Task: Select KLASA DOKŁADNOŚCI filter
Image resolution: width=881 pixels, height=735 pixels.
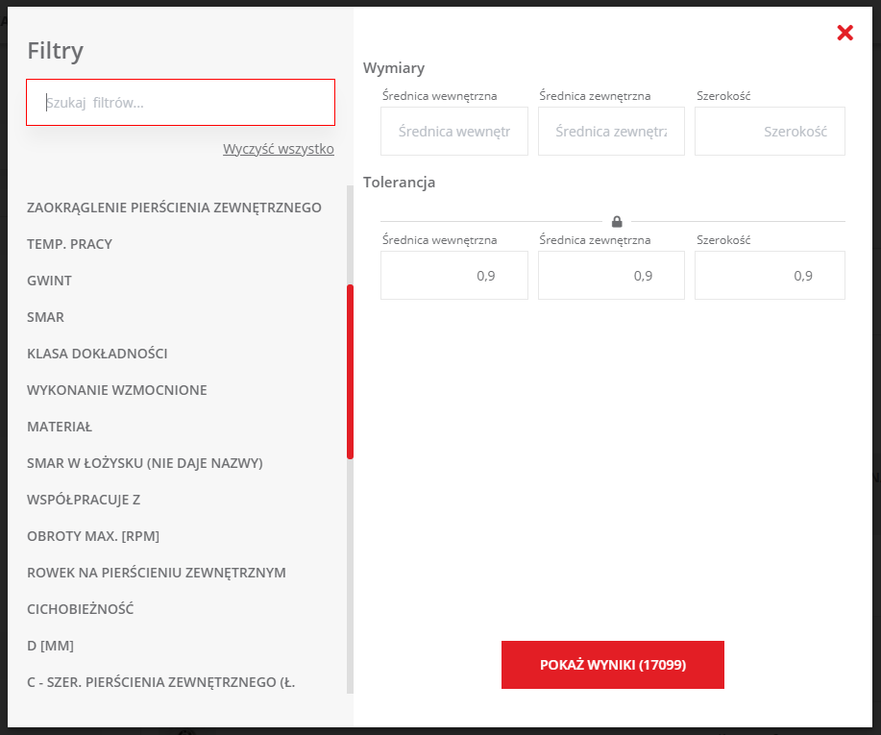Action: [98, 354]
